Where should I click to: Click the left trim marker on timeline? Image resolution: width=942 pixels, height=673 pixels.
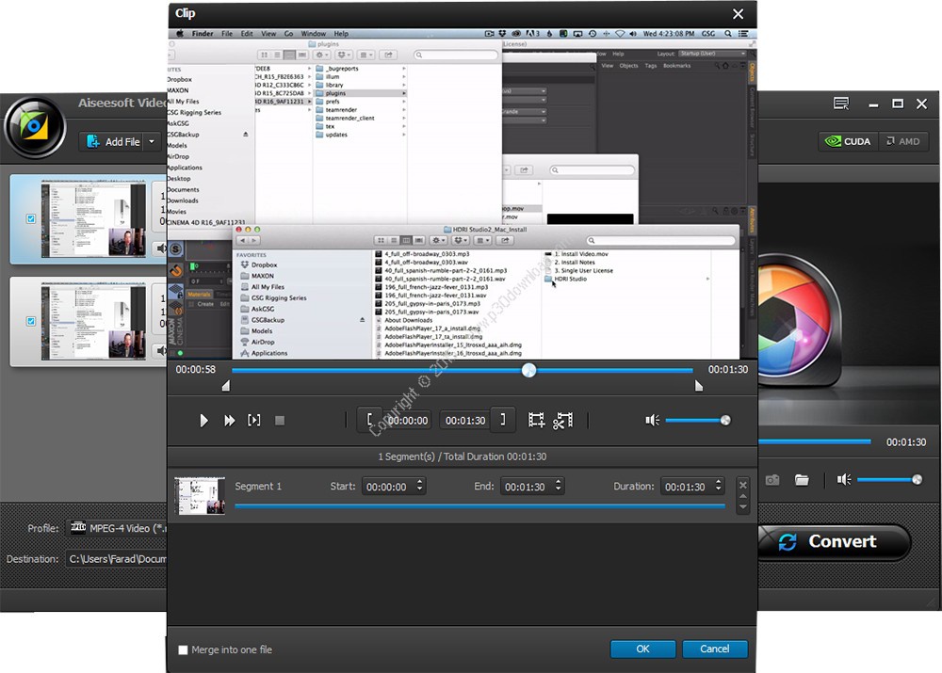226,385
